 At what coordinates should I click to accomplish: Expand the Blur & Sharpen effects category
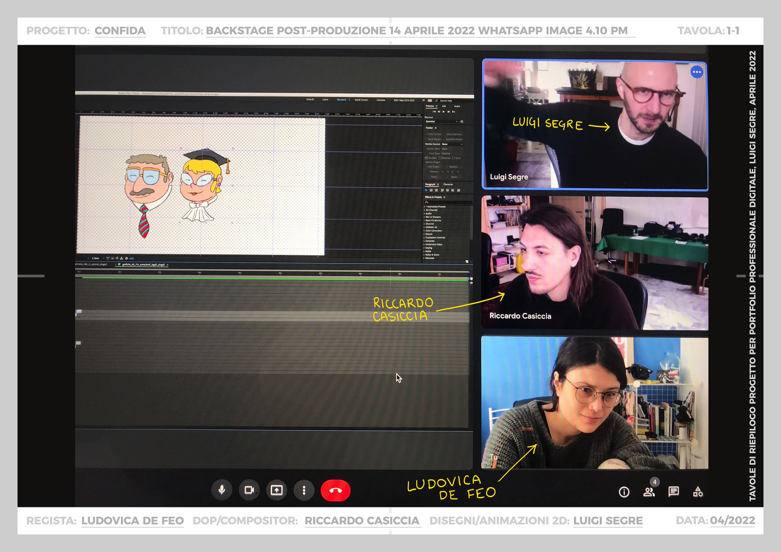coord(424,217)
